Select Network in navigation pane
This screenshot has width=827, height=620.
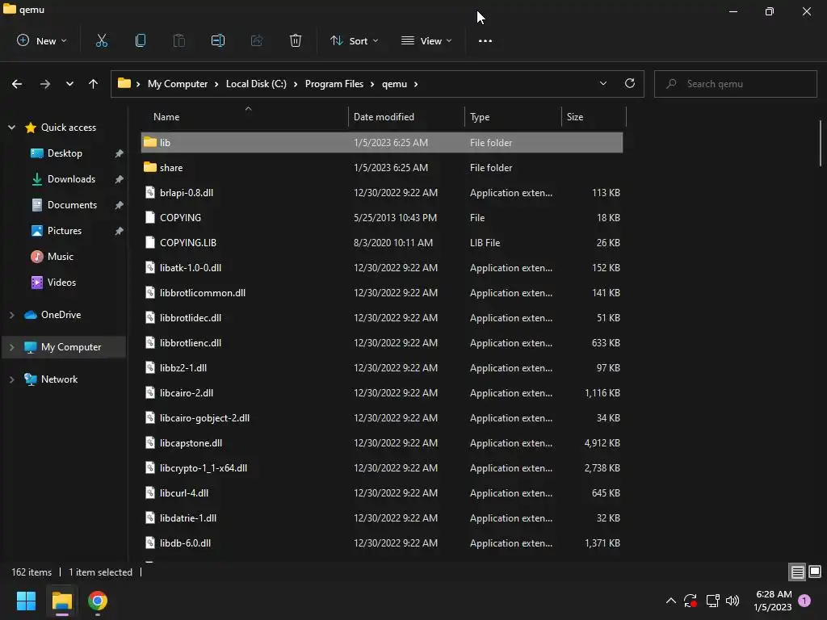click(59, 379)
